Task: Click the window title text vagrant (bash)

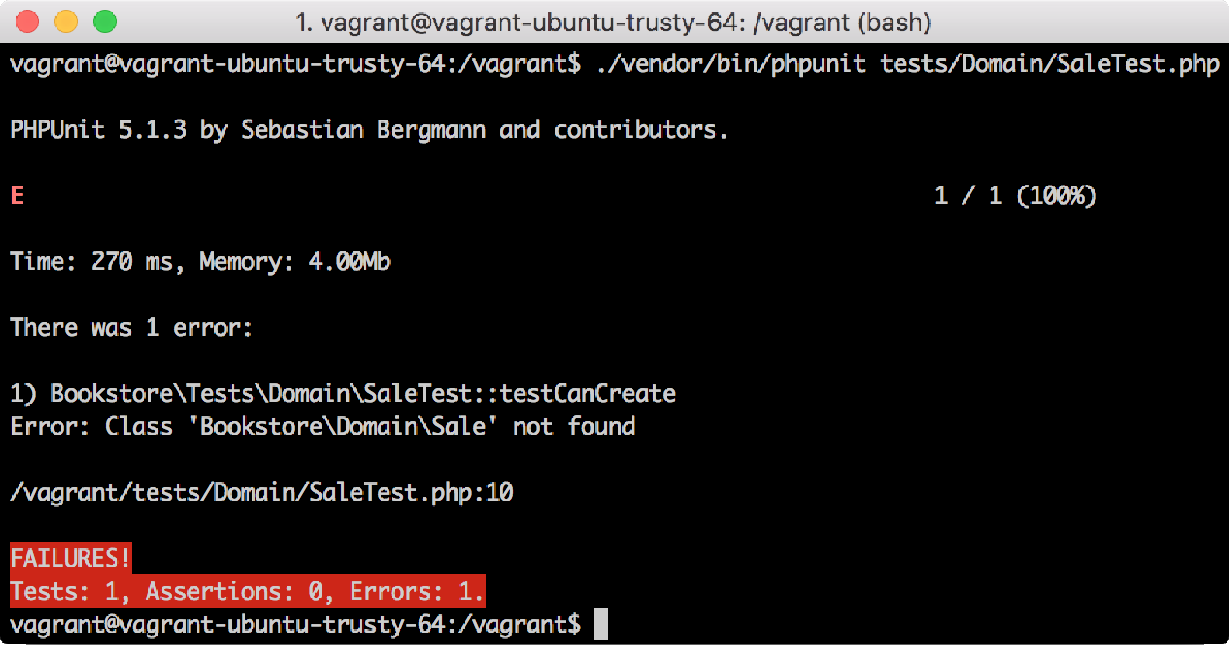Action: point(613,23)
